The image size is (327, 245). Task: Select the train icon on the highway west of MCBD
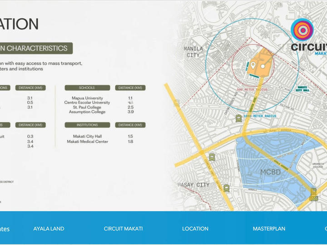point(212,157)
